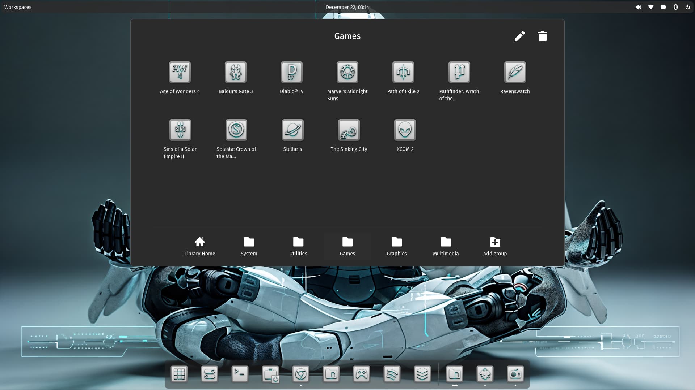Open Path of Exile 2

click(x=403, y=72)
